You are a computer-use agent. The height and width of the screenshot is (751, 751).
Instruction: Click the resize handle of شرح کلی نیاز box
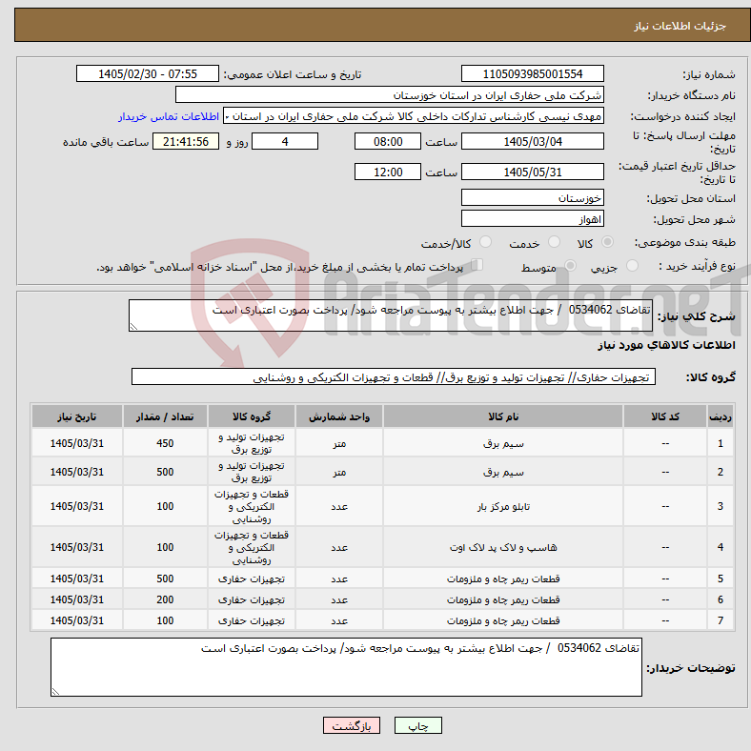(133, 327)
